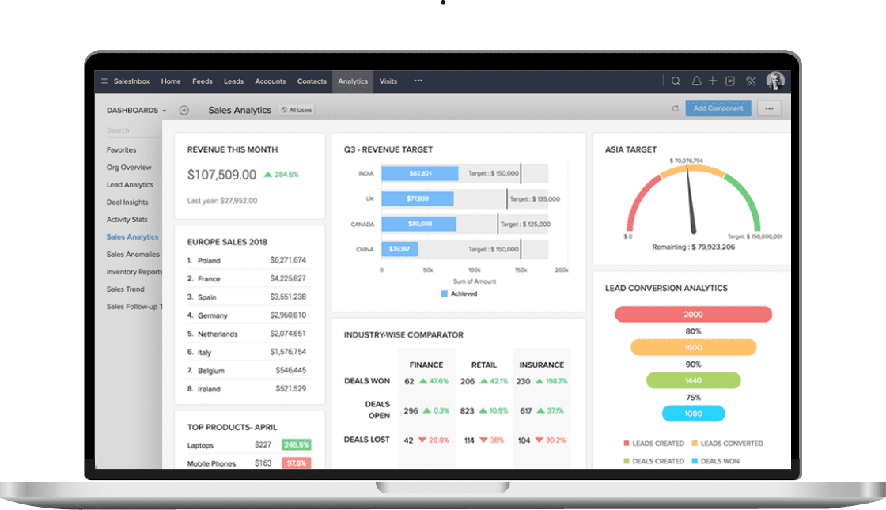Click the hamburger menu icon beside SalesInbox
Image resolution: width=886 pixels, height=510 pixels.
104,81
